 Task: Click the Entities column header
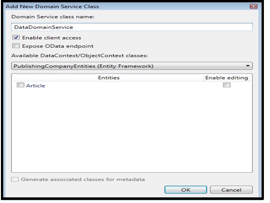109,78
